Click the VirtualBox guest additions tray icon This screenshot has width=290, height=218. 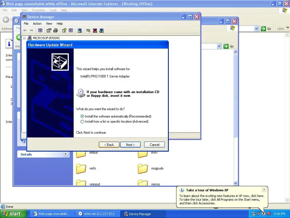point(253,214)
